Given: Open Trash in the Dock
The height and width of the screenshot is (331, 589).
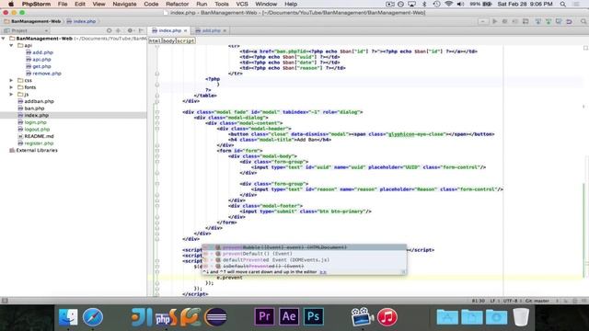Looking at the screenshot, I should 521,317.
